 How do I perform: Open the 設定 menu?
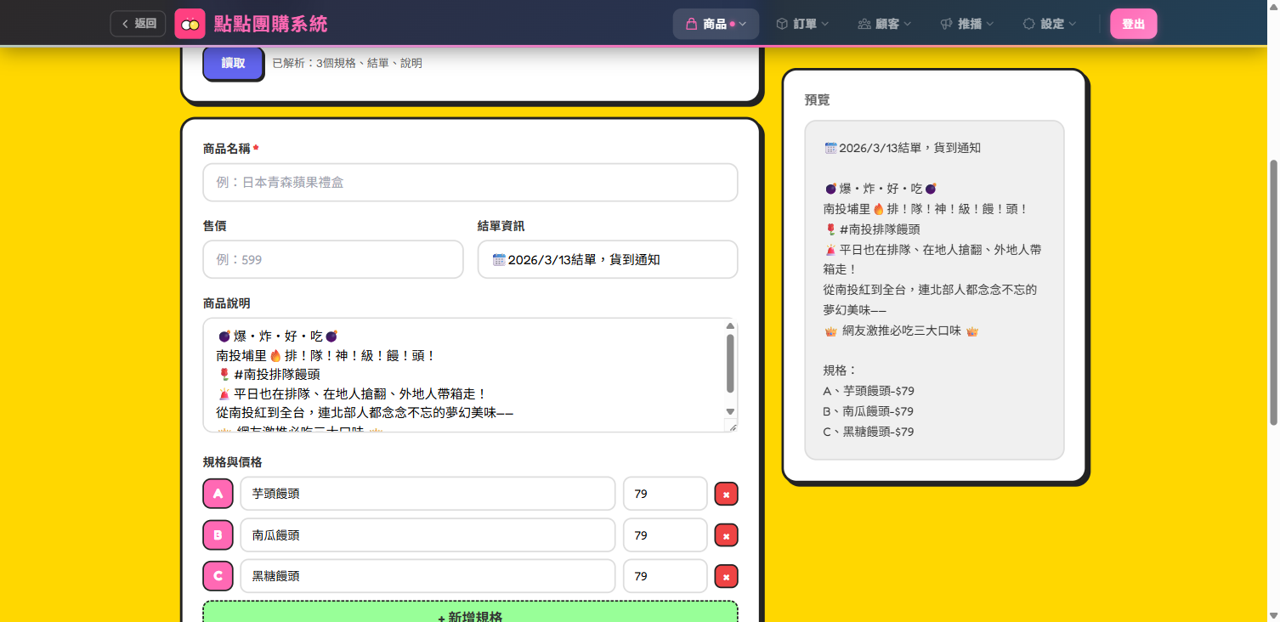[1050, 24]
